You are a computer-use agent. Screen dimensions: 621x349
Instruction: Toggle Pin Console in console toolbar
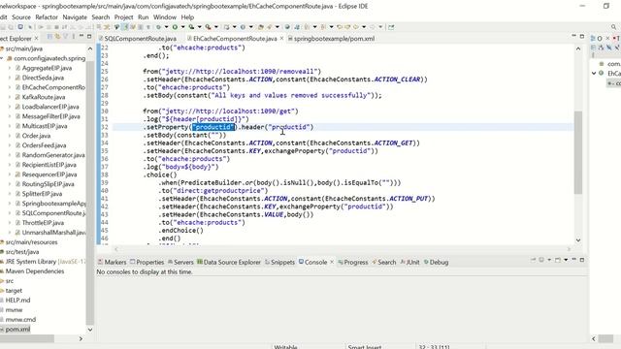tap(533, 260)
